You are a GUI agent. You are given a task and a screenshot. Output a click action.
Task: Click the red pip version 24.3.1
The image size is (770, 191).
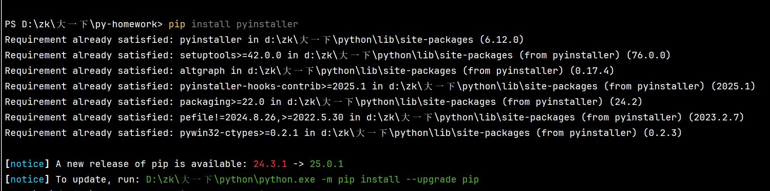(x=270, y=164)
